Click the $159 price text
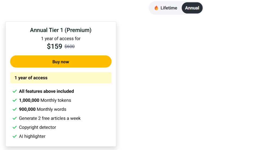Image resolution: width=278 pixels, height=150 pixels. point(55,46)
